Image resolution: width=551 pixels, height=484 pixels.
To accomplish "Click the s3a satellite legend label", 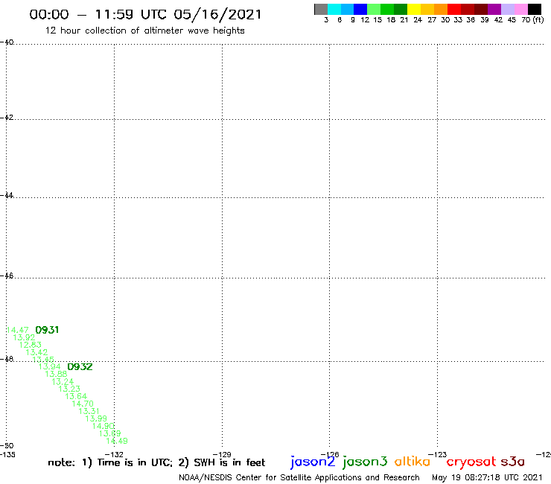I will (513, 462).
